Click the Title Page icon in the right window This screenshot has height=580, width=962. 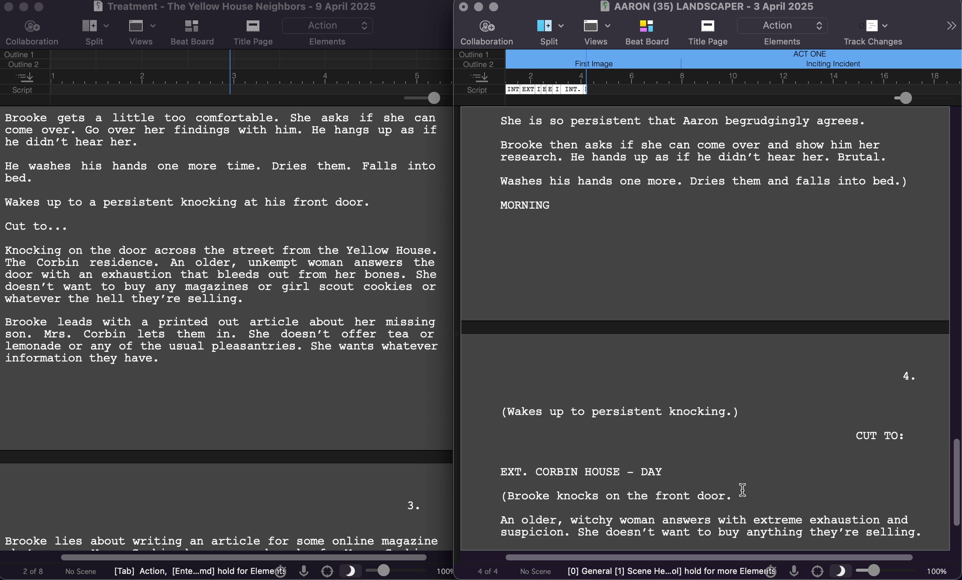[707, 26]
